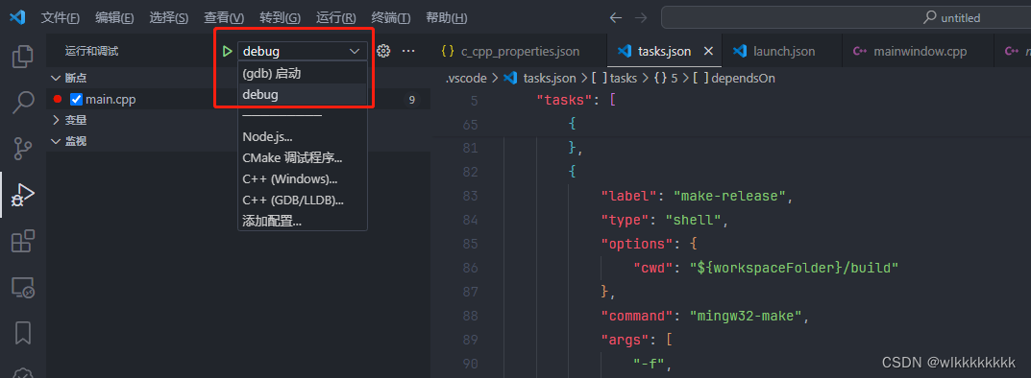Image resolution: width=1031 pixels, height=378 pixels.
Task: Open the Bookmarks icon in activity bar
Action: tap(23, 333)
